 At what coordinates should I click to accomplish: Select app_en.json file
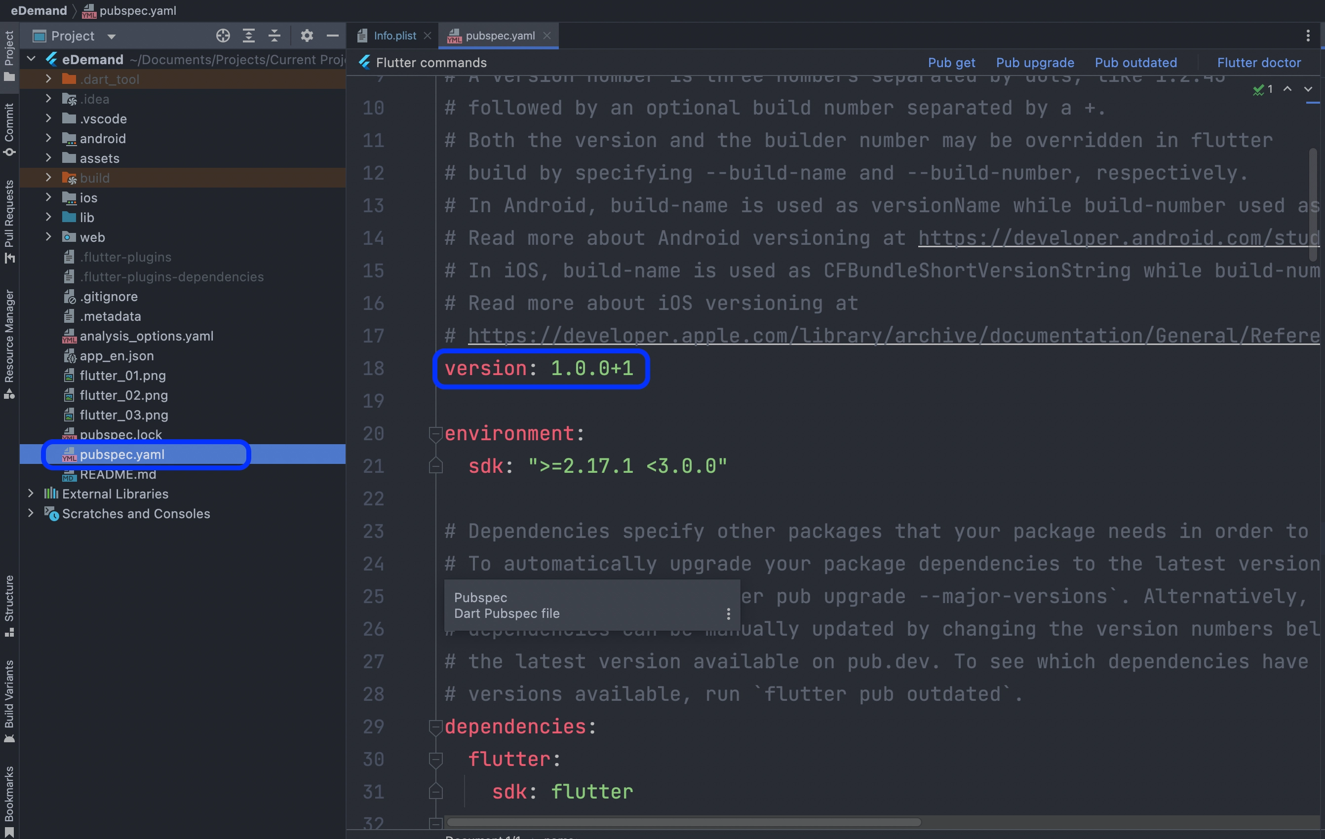[117, 355]
